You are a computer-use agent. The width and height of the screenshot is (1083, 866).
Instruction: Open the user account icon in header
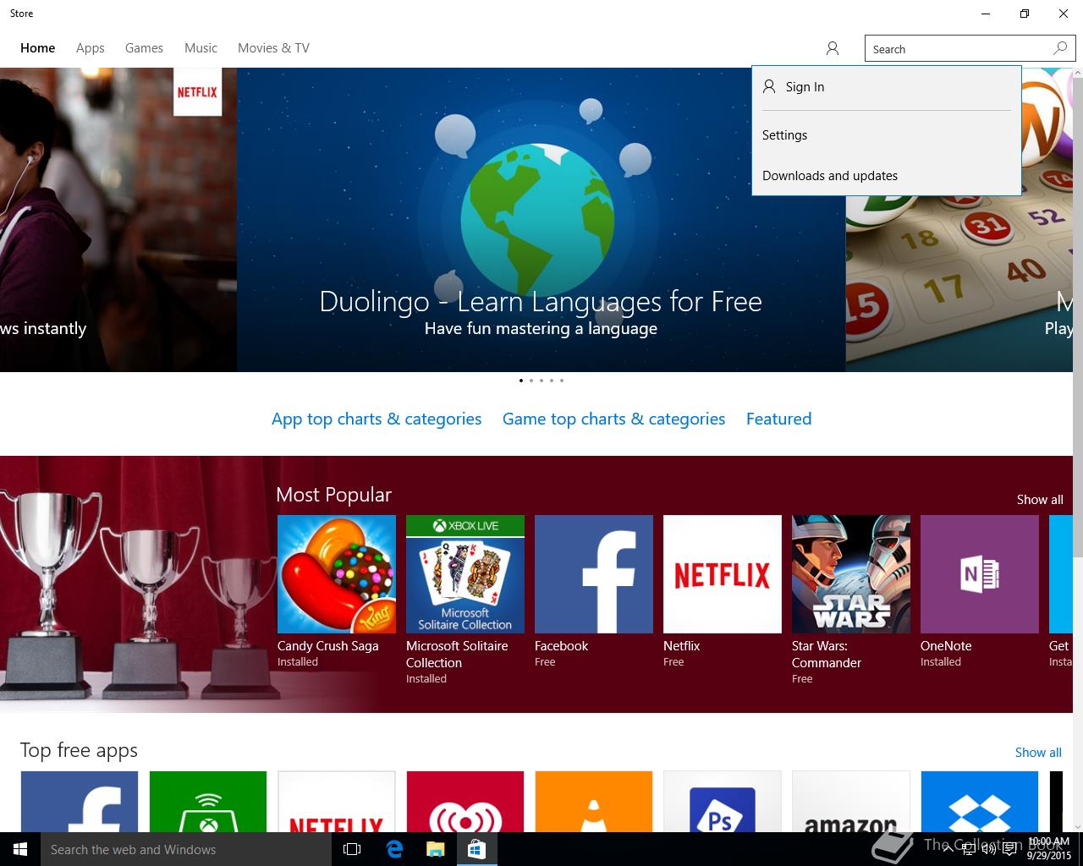(833, 48)
